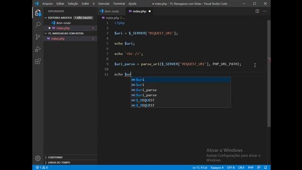Choose first $_REQUEST suggestion
The height and width of the screenshot is (170, 302).
[x=181, y=100]
